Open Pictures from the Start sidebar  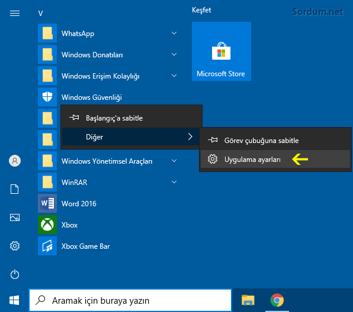[15, 217]
